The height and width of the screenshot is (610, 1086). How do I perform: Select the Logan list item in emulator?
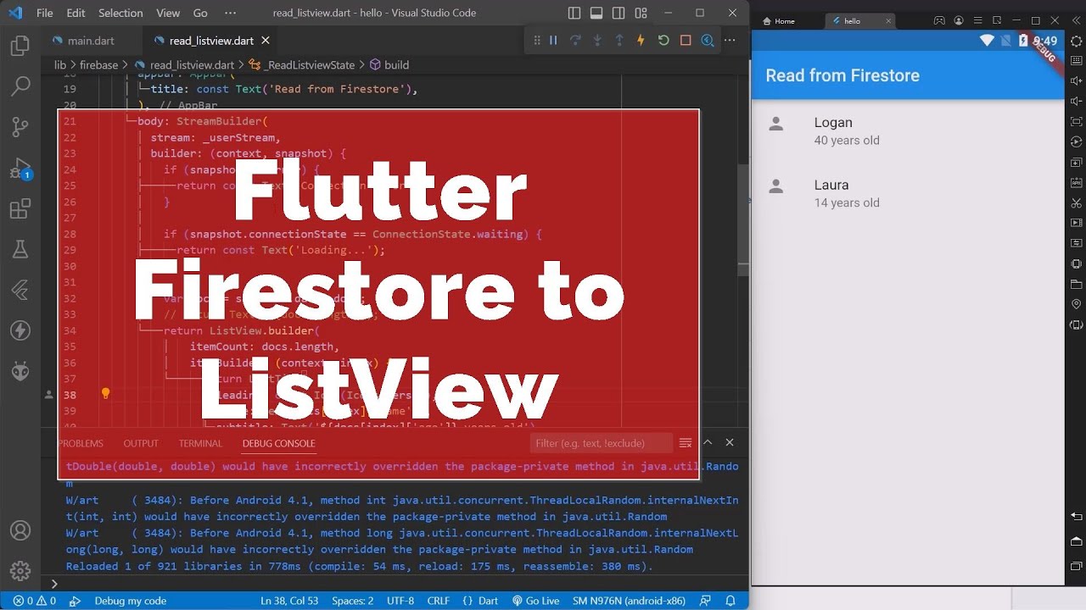[908, 130]
